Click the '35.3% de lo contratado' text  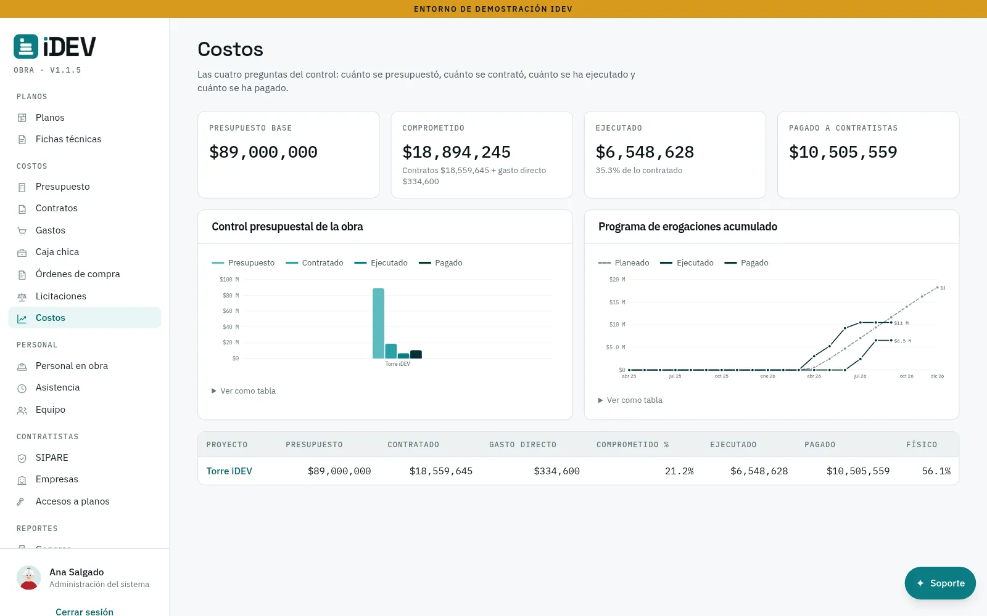pos(639,171)
